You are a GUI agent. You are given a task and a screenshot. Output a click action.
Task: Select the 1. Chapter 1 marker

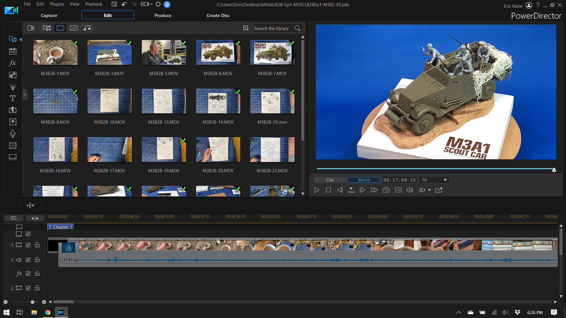(61, 227)
